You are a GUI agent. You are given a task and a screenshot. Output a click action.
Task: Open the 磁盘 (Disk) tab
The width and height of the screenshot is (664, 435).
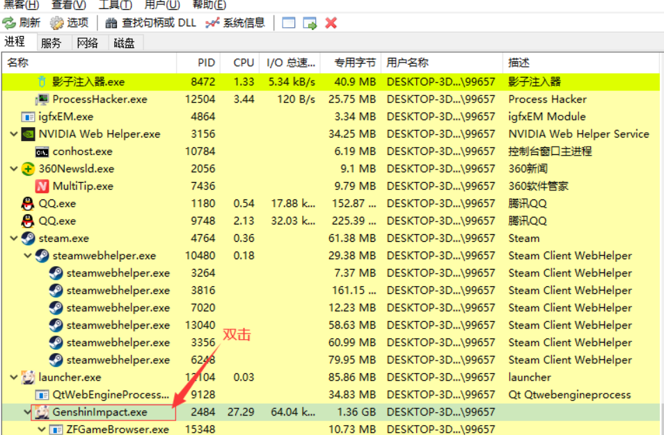124,43
